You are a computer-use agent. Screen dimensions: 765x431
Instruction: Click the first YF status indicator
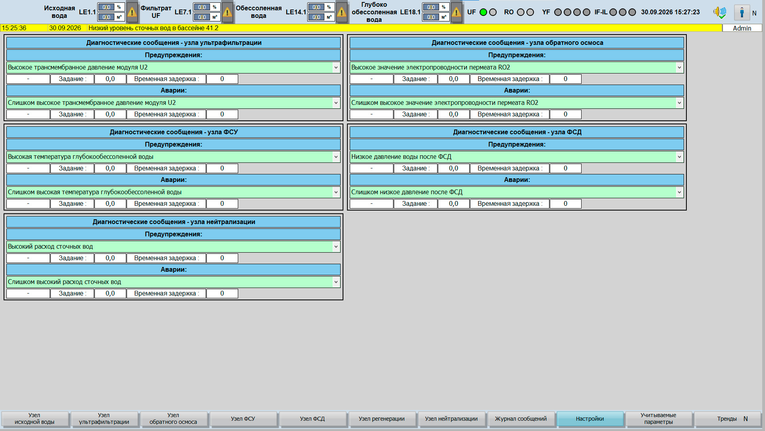[558, 12]
